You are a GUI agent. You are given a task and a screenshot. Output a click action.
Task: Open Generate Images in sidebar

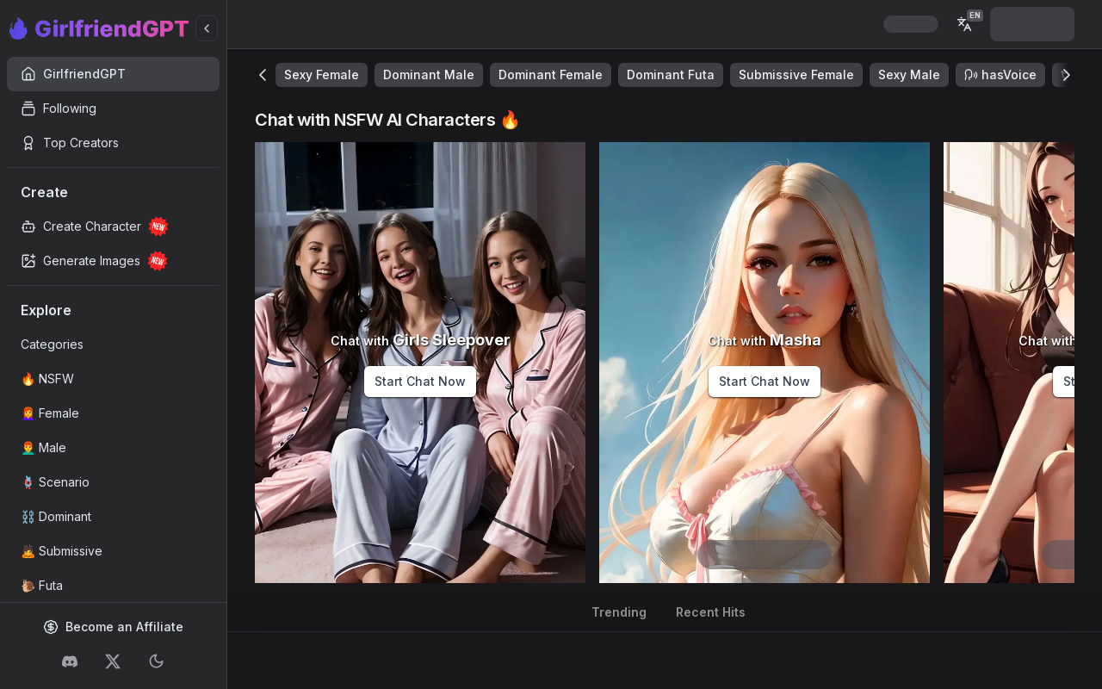click(91, 261)
